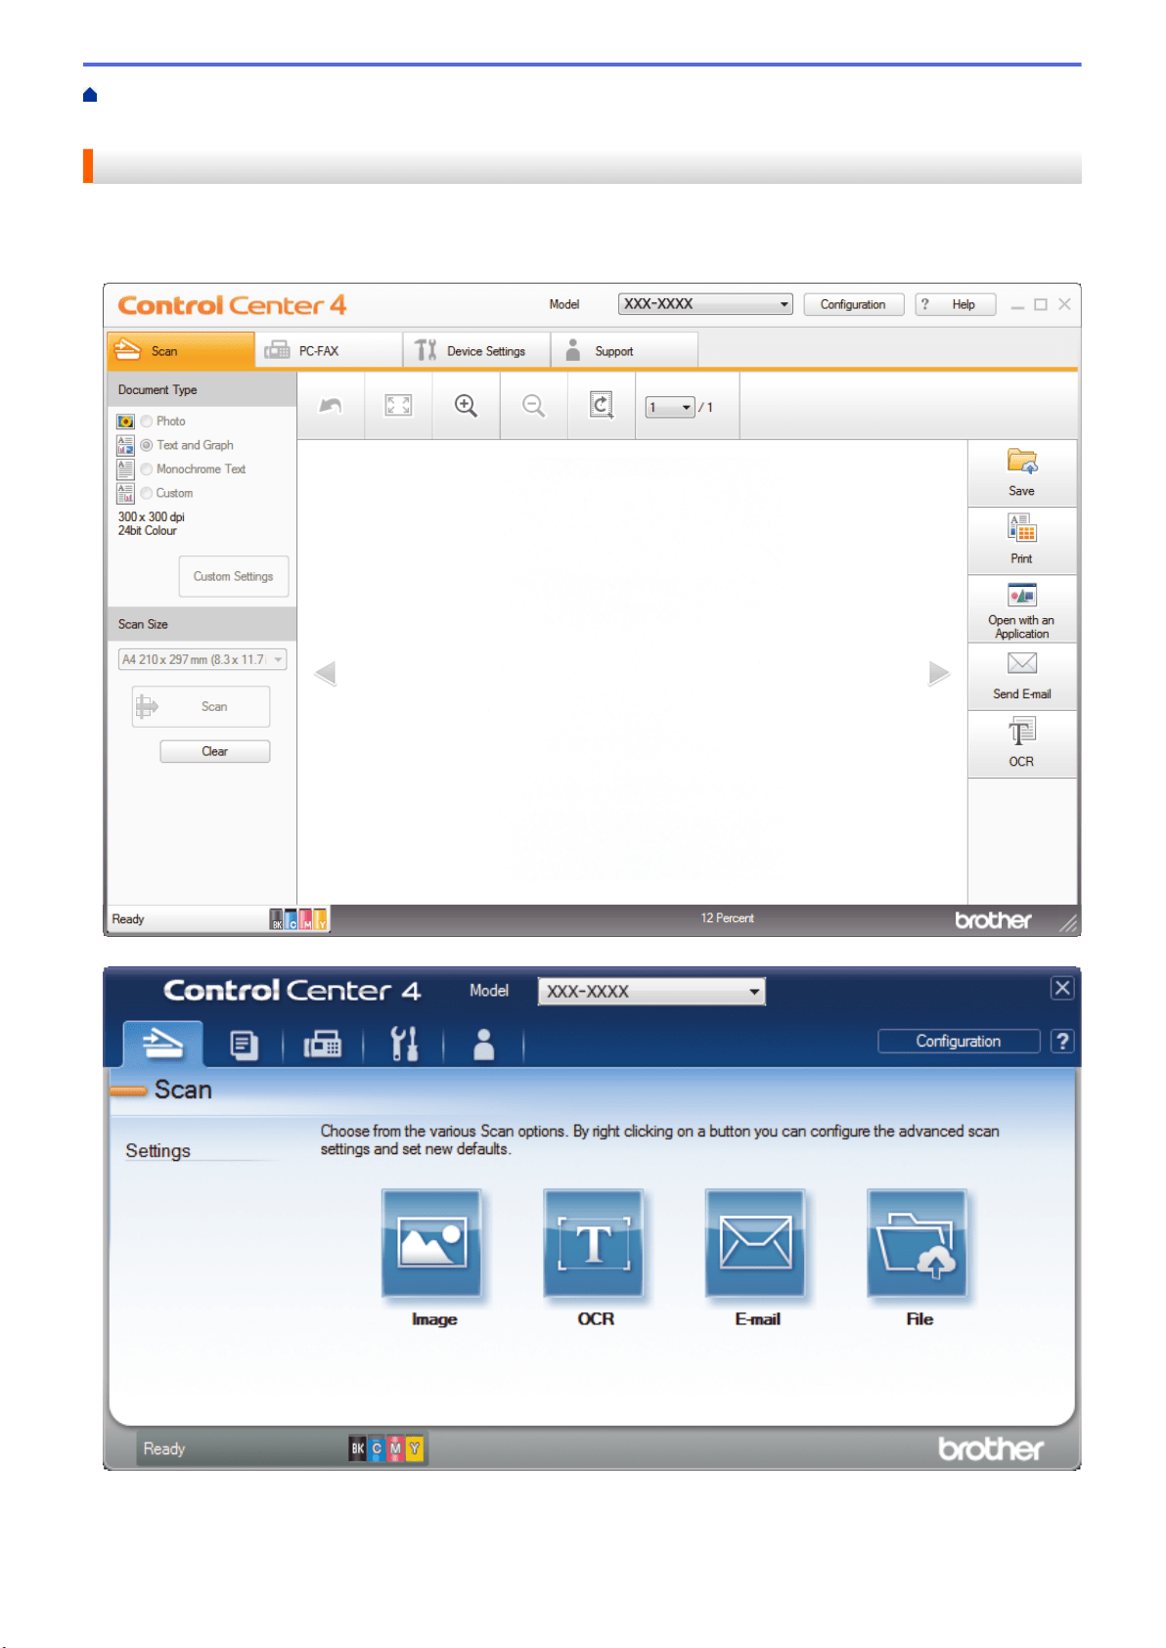
Task: Select scanner tab icon in blue window
Action: click(162, 1045)
